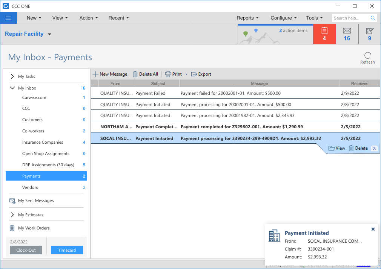Sort messages by Received column header
This screenshot has height=269, width=381.
(359, 84)
